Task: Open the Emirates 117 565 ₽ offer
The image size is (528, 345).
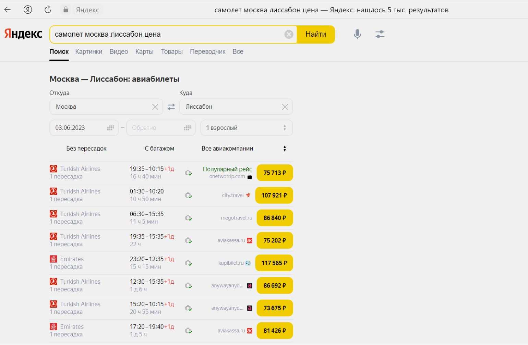Action: 274,263
